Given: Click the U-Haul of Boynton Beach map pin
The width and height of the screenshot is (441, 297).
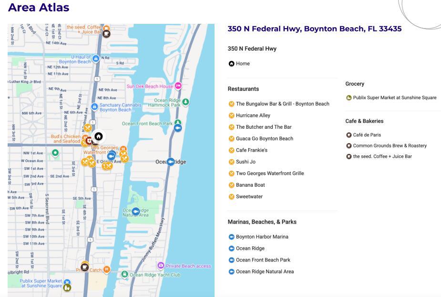Looking at the screenshot, I should 96,59.
